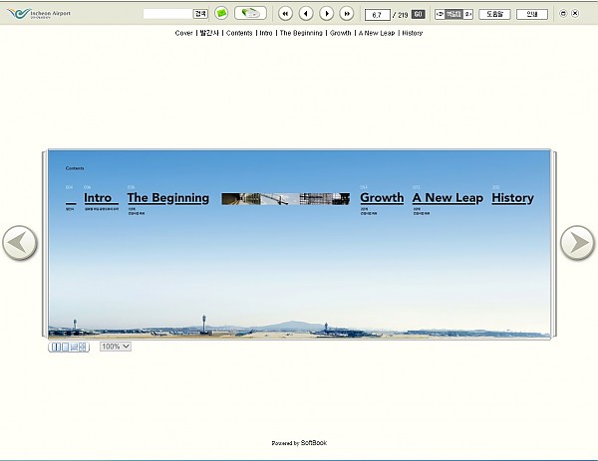Jump to the first page with rewind button
The width and height of the screenshot is (598, 461).
(x=285, y=14)
